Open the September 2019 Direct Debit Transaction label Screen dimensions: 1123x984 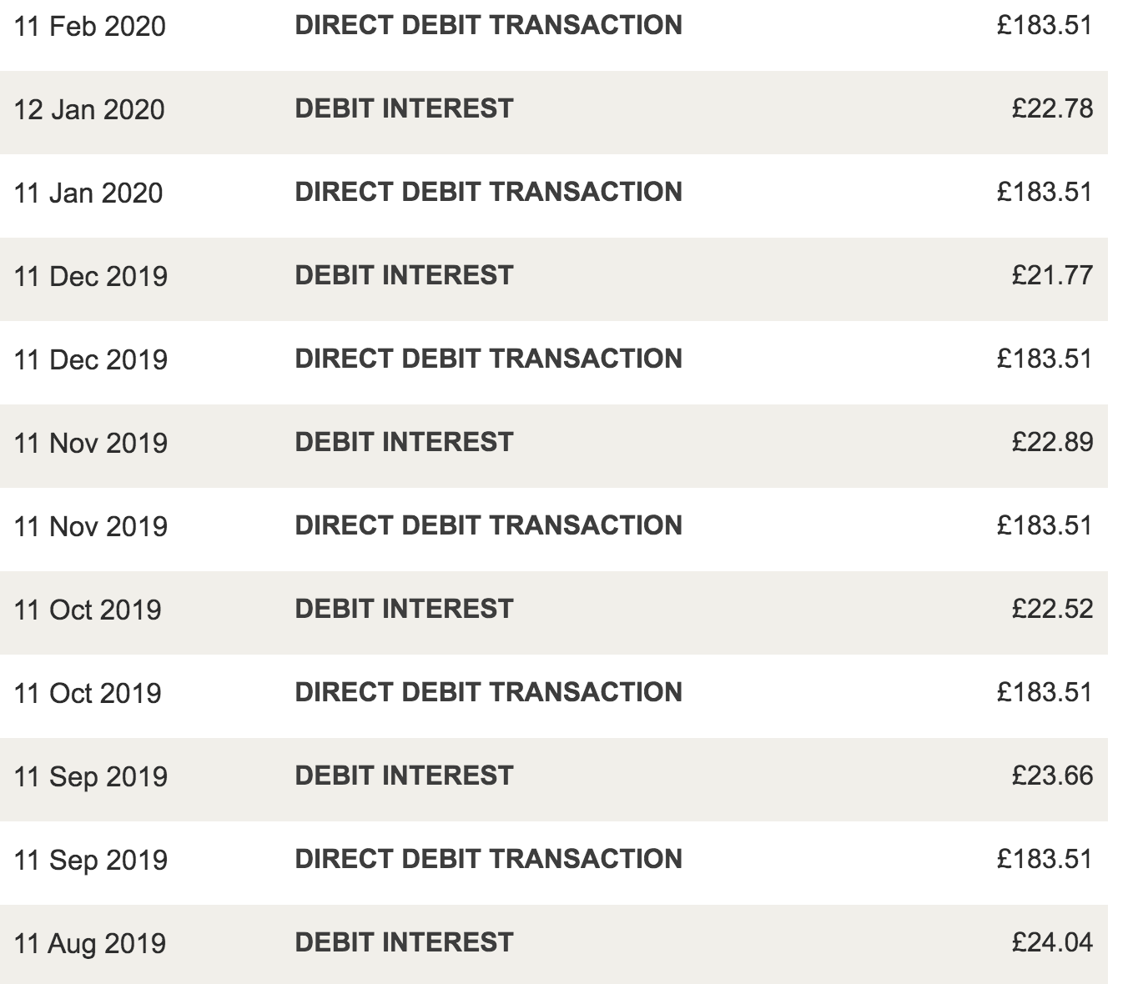488,860
